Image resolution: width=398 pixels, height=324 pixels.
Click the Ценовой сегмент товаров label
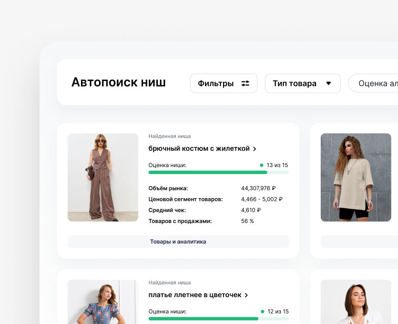(x=186, y=199)
